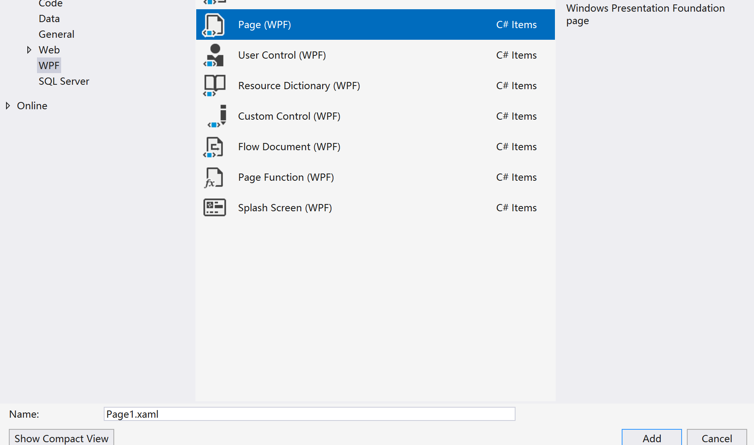Select User Control (WPF) template name

(282, 55)
